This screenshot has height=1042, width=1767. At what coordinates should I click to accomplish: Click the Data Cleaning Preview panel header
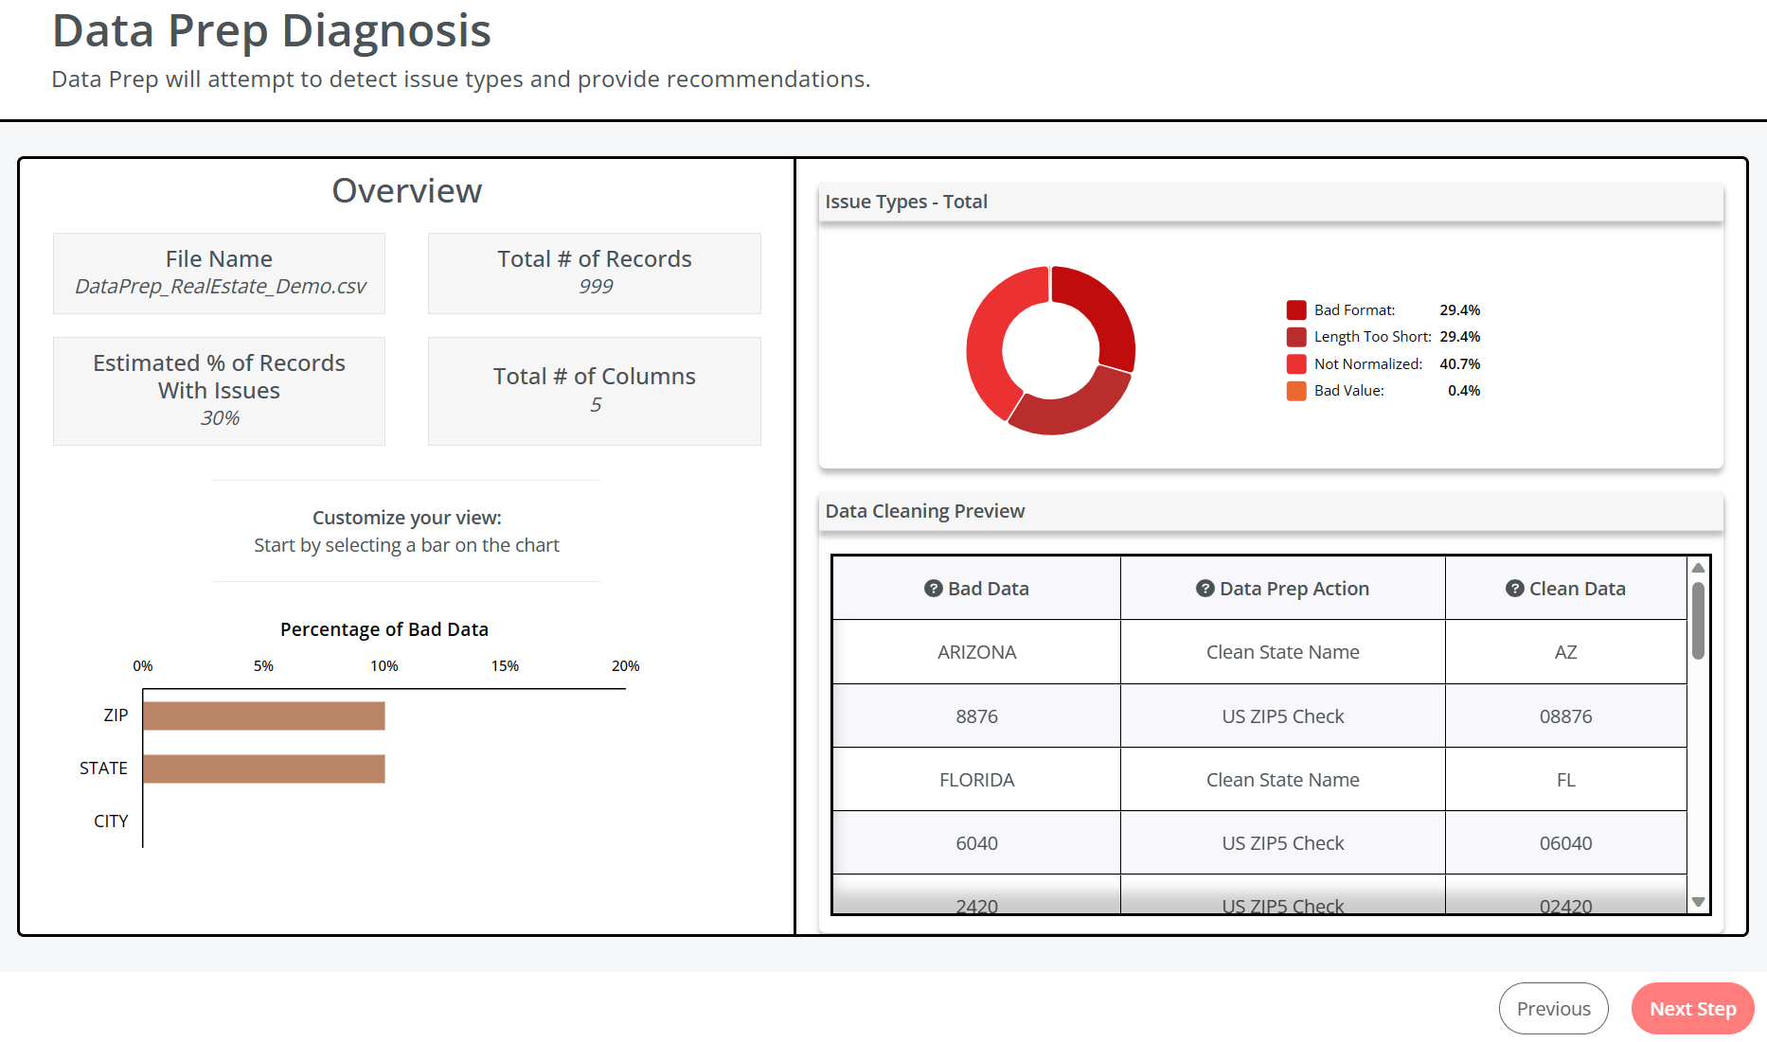coord(1271,511)
